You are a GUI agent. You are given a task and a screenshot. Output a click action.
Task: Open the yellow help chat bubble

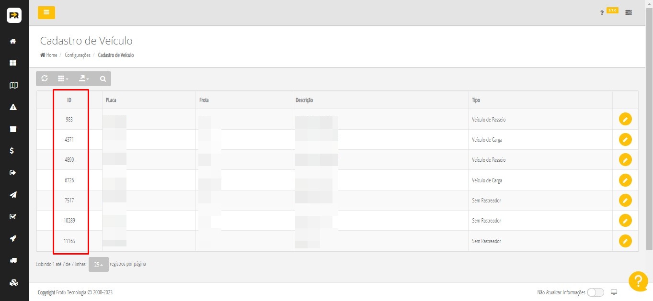[638, 281]
